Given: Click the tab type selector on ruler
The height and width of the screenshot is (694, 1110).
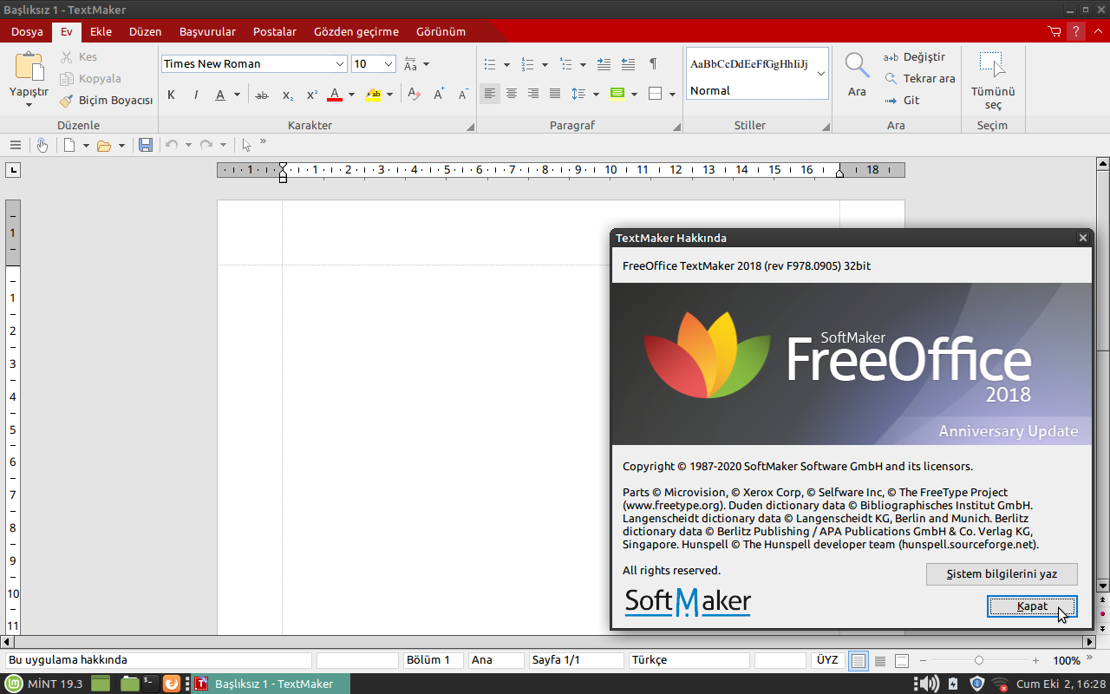Looking at the screenshot, I should (x=13, y=170).
